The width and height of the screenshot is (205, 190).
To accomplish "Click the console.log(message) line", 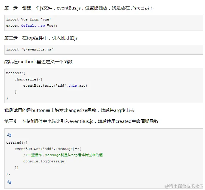I will (x=44, y=161).
